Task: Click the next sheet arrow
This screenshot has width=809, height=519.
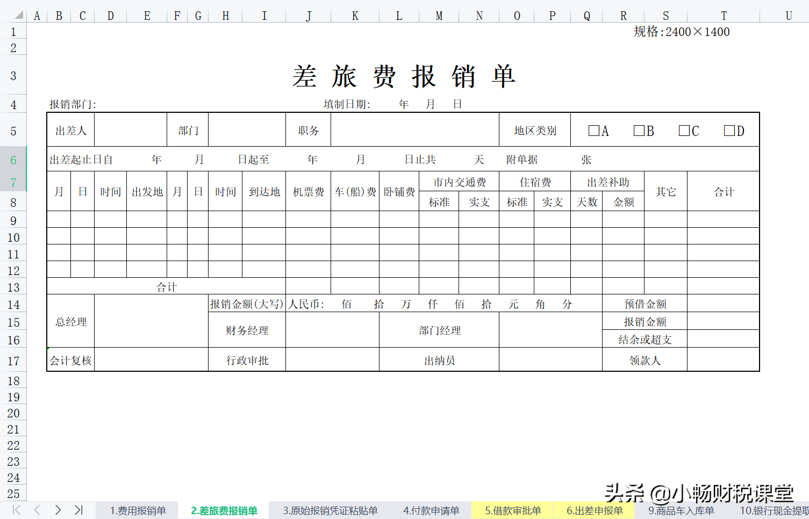Action: 58,510
